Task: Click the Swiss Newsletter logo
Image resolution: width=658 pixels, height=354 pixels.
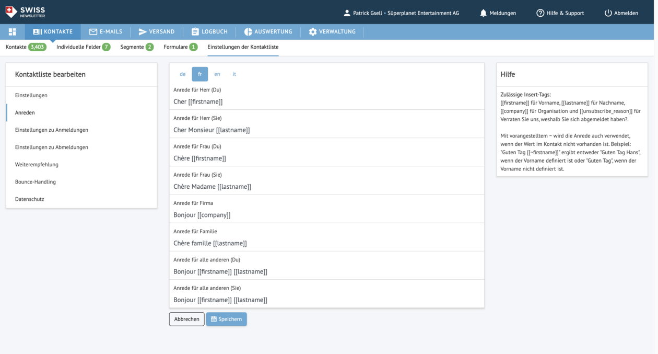Action: tap(25, 12)
